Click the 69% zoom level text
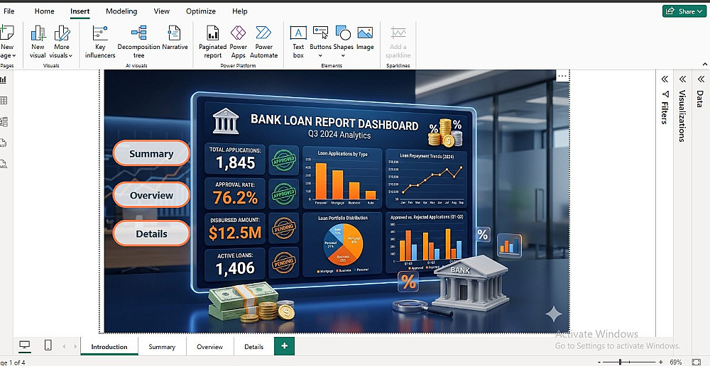Image resolution: width=710 pixels, height=366 pixels. [x=676, y=362]
